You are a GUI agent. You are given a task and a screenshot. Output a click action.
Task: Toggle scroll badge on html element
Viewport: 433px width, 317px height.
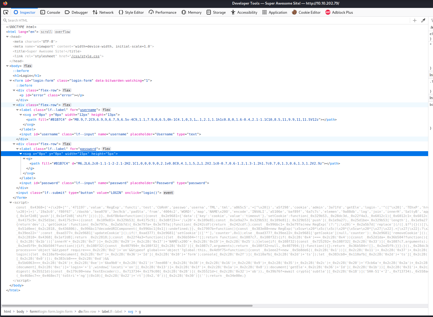pos(46,32)
